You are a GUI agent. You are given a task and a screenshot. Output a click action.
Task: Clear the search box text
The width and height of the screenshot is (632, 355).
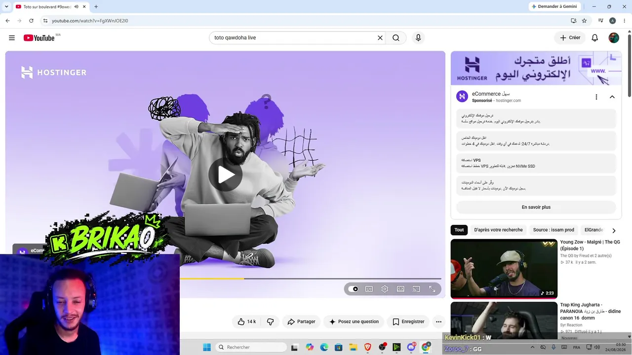coord(380,38)
